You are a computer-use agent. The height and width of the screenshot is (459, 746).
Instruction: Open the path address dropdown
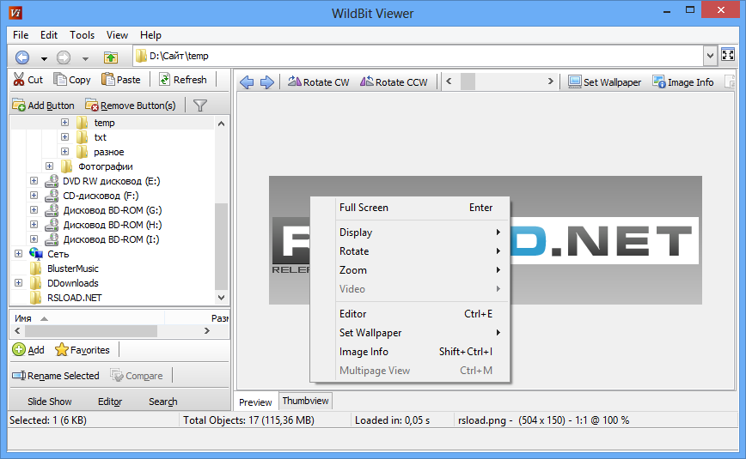[x=710, y=56]
